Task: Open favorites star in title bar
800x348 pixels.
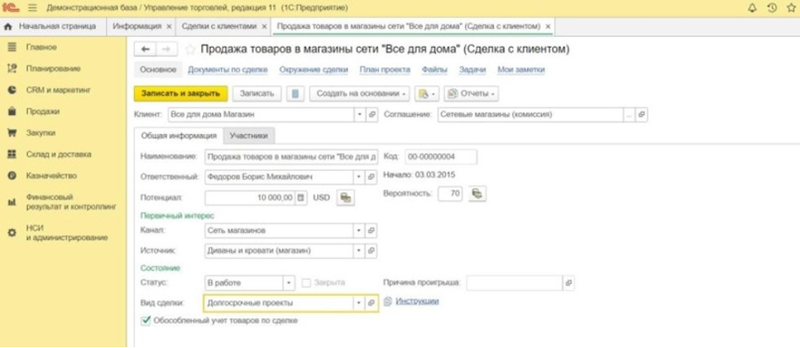Action: (791, 8)
